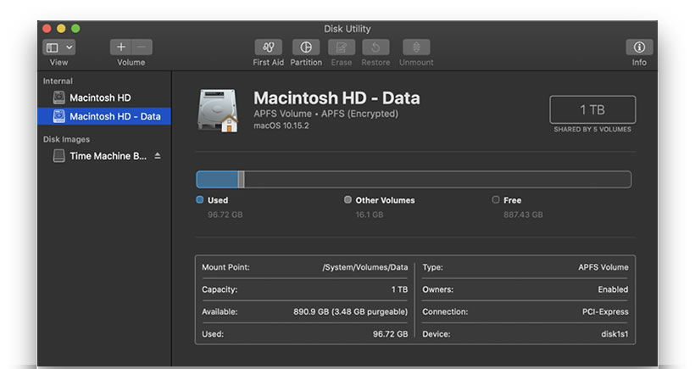Click the gray Other Volumes legend swatch
Image resolution: width=695 pixels, height=369 pixels.
point(348,199)
